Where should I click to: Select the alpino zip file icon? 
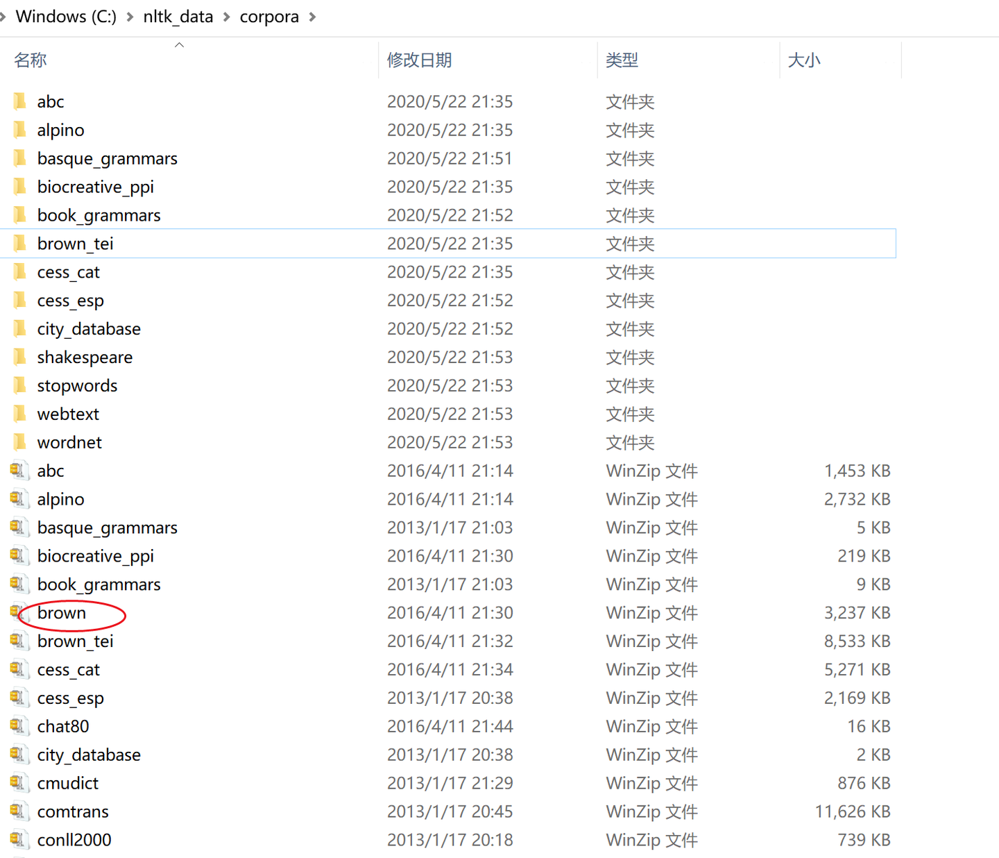tap(19, 499)
